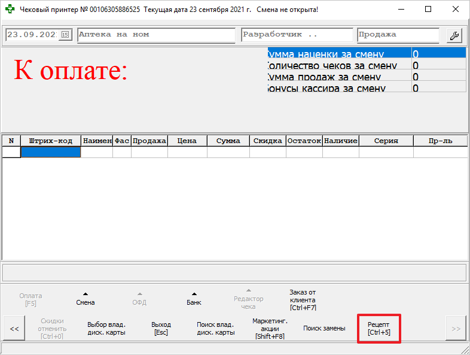The image size is (470, 355).
Task: Open Поиск влад. диск. карты
Action: (x=215, y=328)
